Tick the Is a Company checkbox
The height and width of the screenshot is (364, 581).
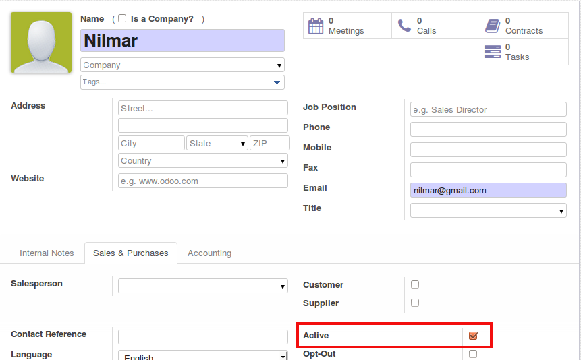point(122,18)
